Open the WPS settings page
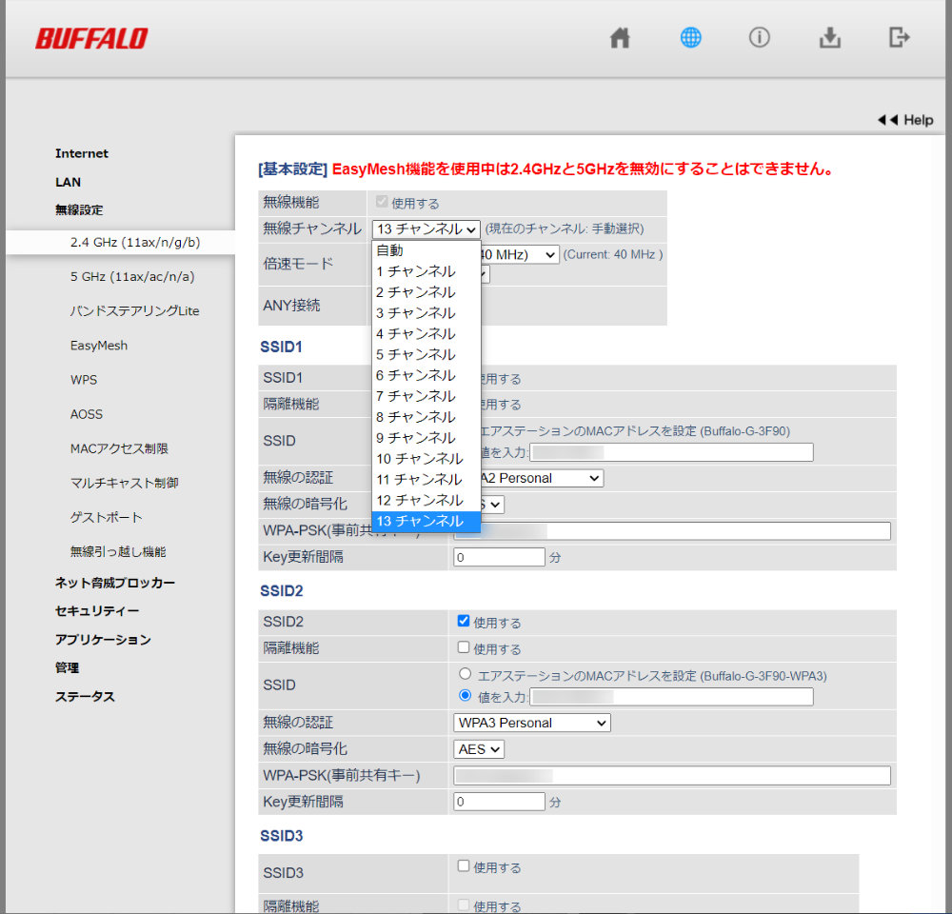 click(84, 380)
